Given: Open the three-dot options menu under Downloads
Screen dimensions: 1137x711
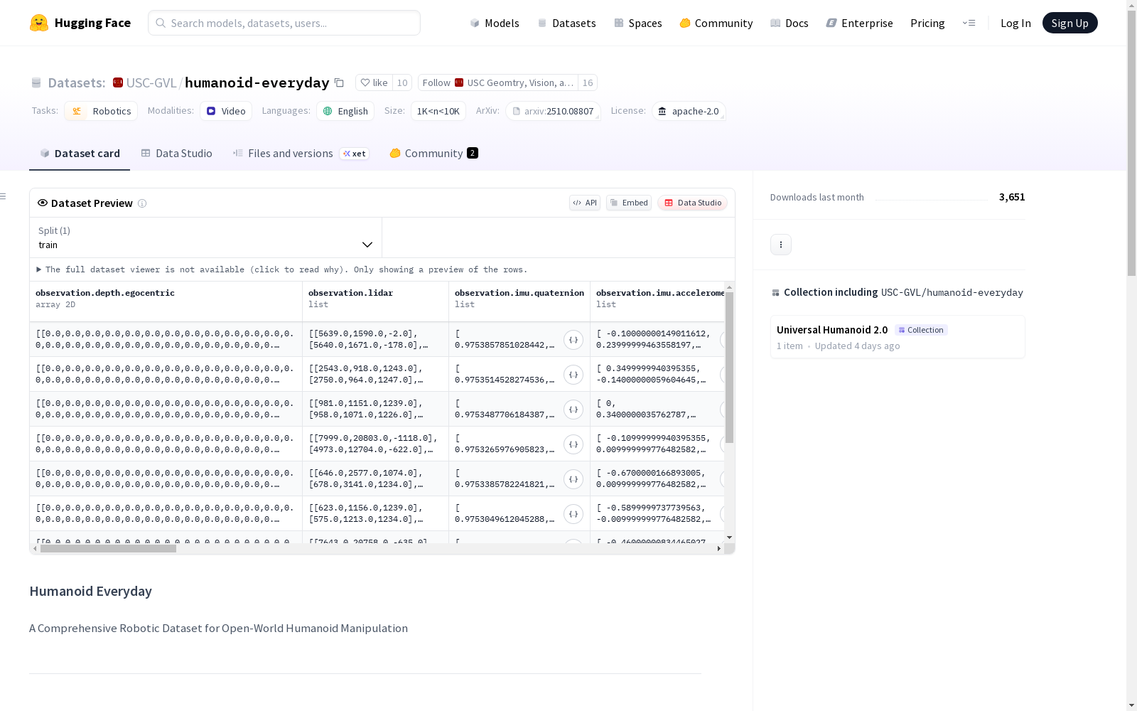Looking at the screenshot, I should [x=781, y=245].
